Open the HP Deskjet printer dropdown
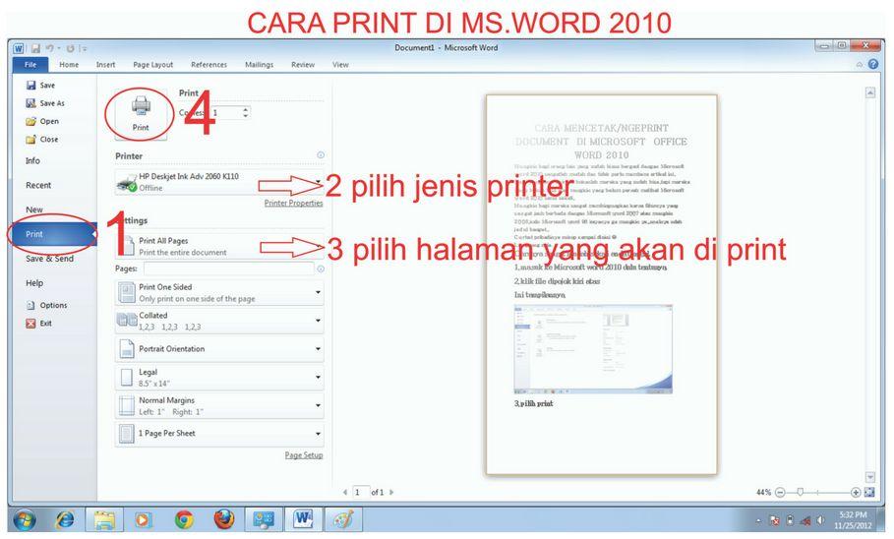The width and height of the screenshot is (894, 539). coord(219,183)
